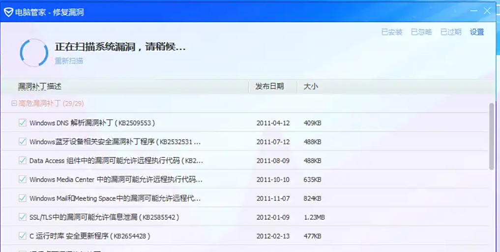Uncheck the Windows DNS 解析漏洞补丁 checkbox
500x252 pixels.
22,123
